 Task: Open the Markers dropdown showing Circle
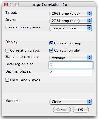coord(71,102)
